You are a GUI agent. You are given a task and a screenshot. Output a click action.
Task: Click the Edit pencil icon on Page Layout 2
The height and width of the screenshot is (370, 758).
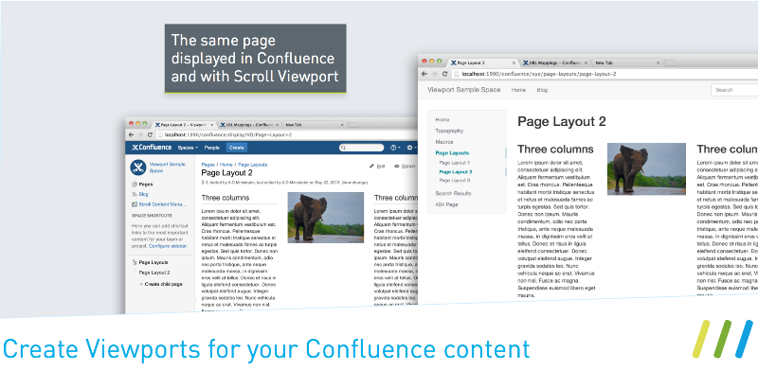tap(371, 167)
